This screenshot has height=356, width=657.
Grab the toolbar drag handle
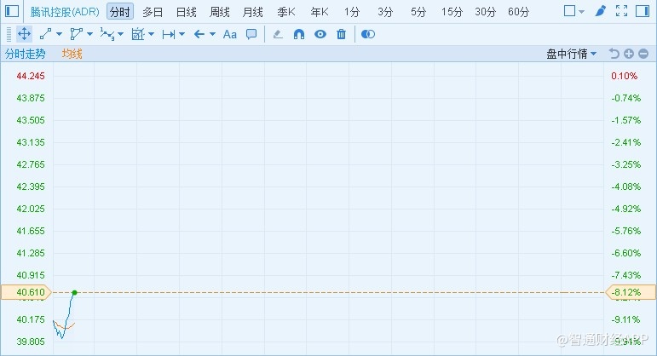[x=9, y=34]
